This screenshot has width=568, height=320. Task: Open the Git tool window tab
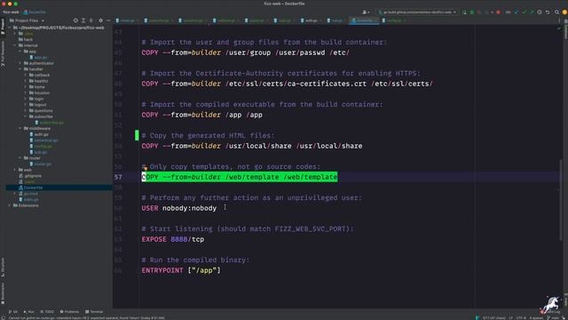pos(13,312)
